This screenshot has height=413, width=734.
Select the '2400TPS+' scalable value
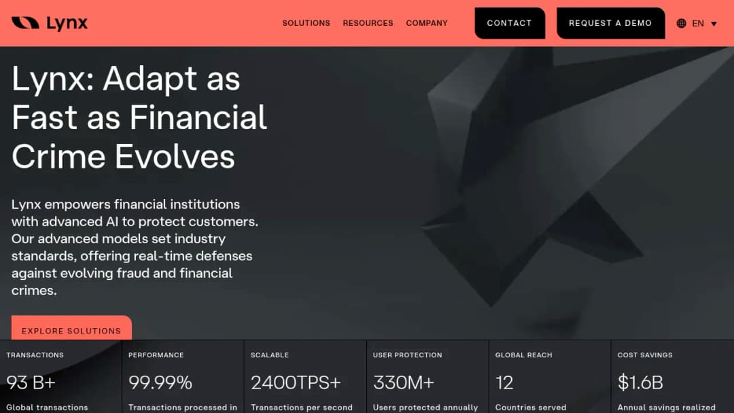[x=296, y=382]
